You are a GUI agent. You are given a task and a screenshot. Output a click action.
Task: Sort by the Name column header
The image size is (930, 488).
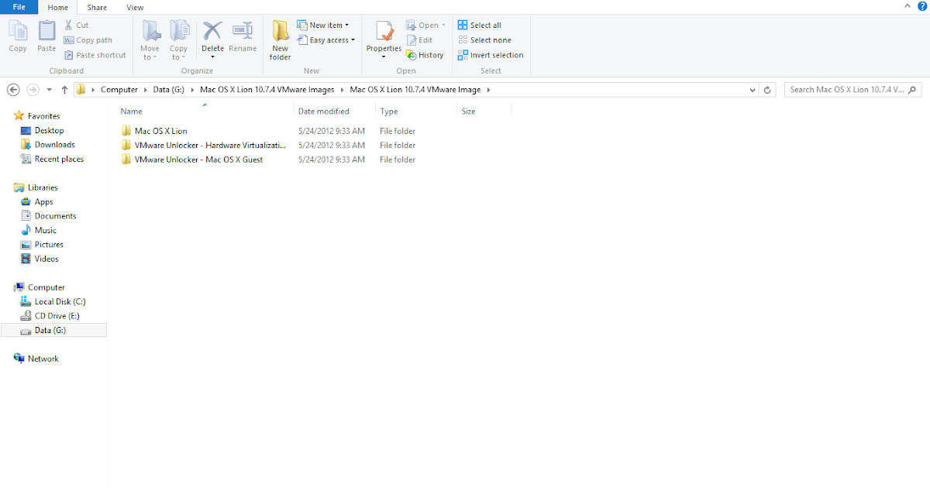pos(132,112)
